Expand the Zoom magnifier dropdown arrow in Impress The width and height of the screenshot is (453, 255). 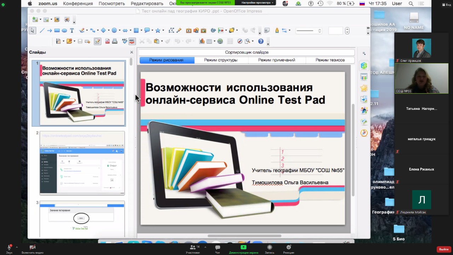[x=252, y=41]
